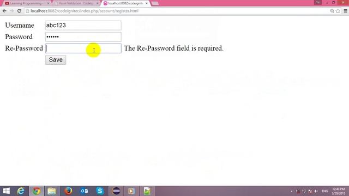
Task: Click the Username label
Action: (20, 26)
